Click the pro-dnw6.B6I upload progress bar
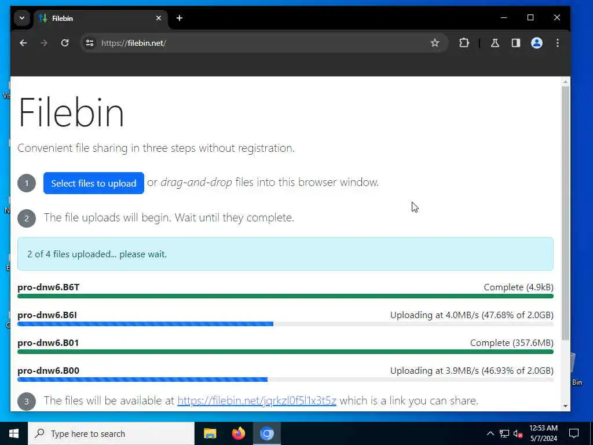This screenshot has width=593, height=445. click(285, 324)
